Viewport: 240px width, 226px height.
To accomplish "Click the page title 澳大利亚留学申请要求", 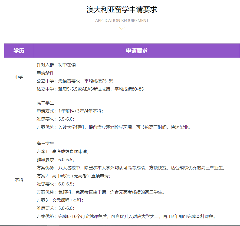I will (121, 9).
